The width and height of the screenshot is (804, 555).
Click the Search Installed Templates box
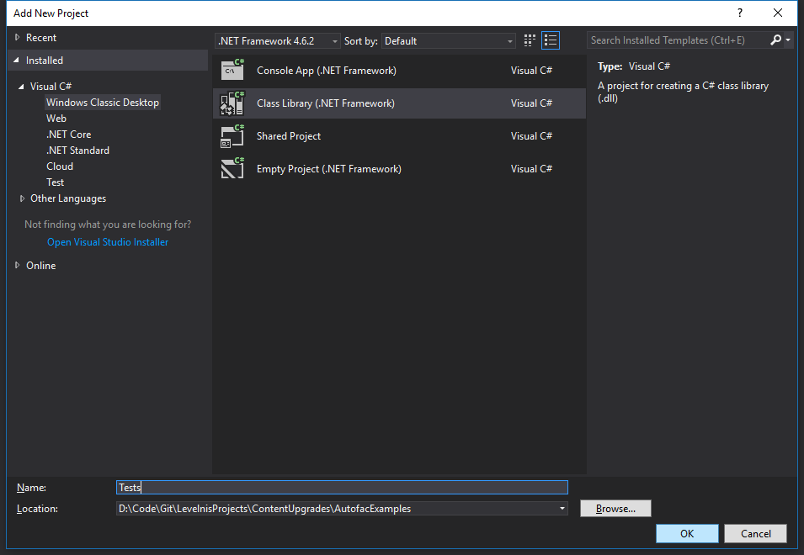pos(678,40)
